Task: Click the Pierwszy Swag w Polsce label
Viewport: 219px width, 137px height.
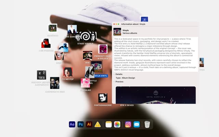Action: (x=103, y=57)
